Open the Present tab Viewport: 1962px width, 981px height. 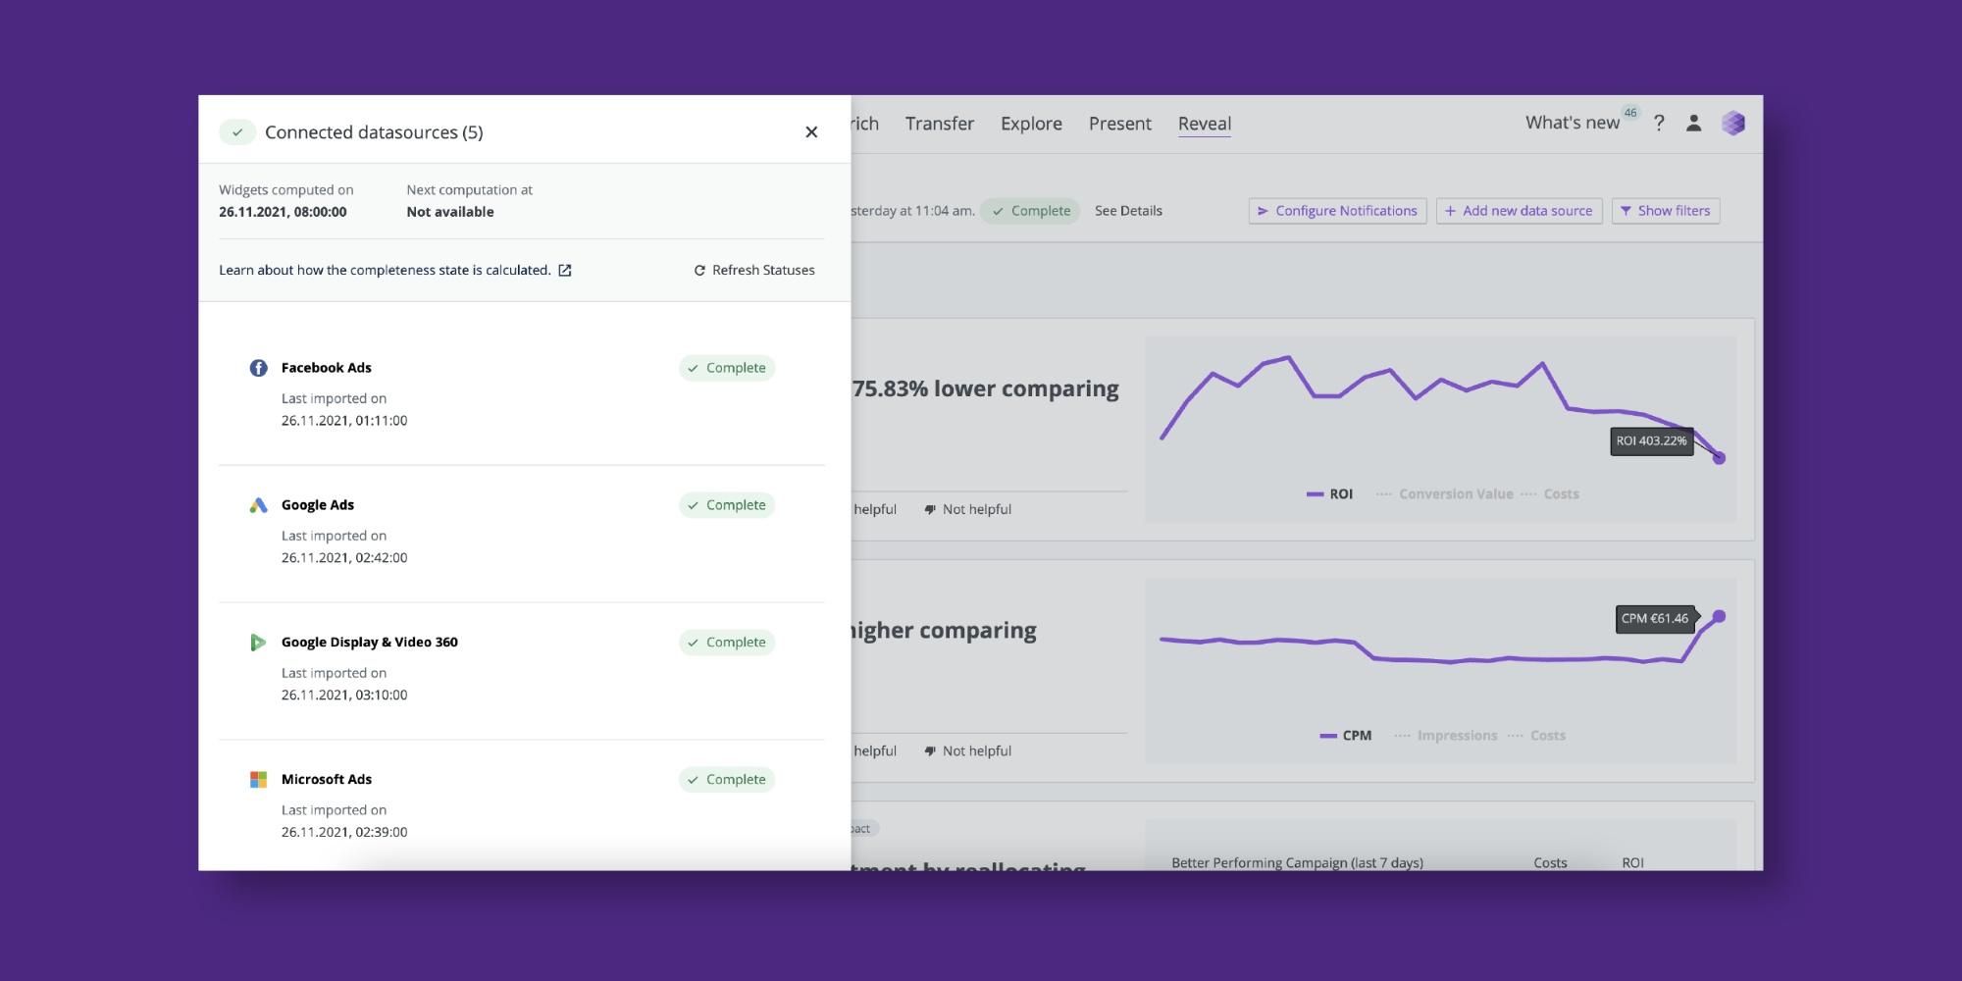coord(1119,124)
